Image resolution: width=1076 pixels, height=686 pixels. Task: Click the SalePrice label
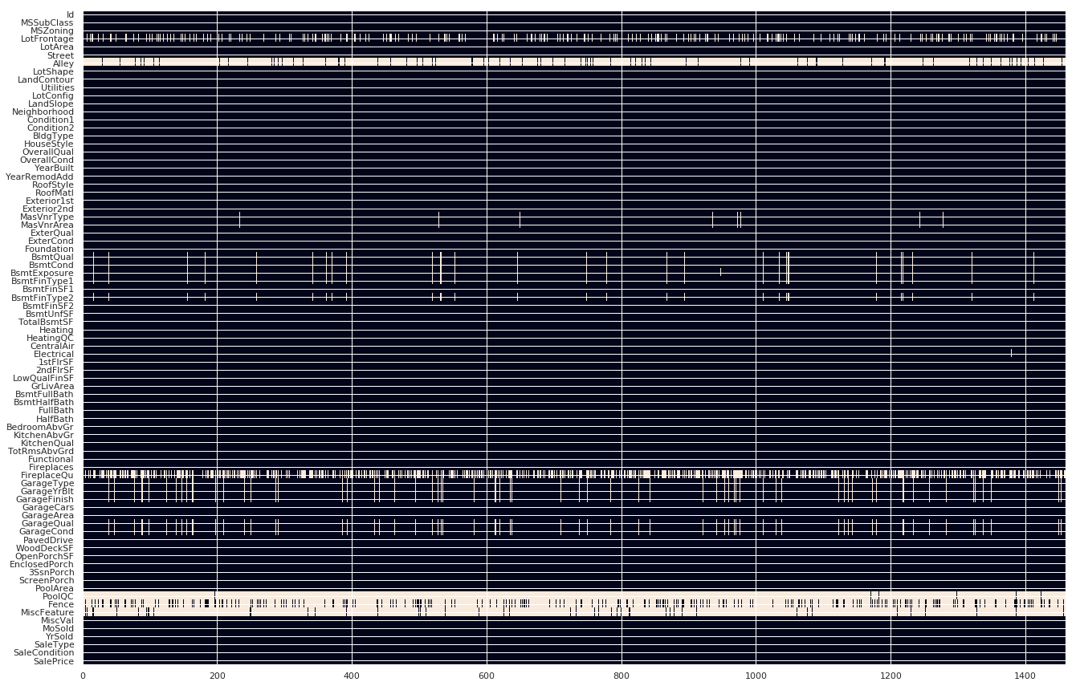click(54, 661)
